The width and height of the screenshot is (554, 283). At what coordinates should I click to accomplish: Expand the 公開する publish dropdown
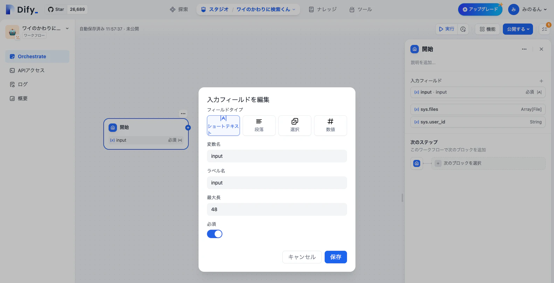[518, 29]
